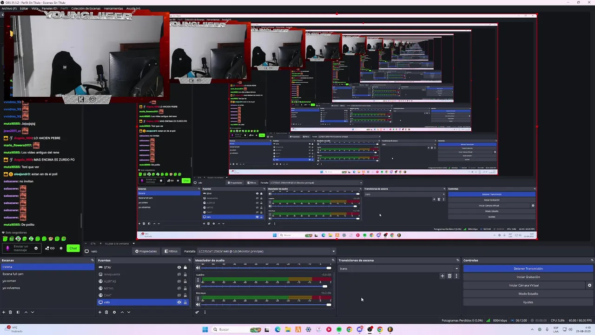Select the ya volvemos scene
Viewport: 595px width, 335px height.
pyautogui.click(x=47, y=288)
